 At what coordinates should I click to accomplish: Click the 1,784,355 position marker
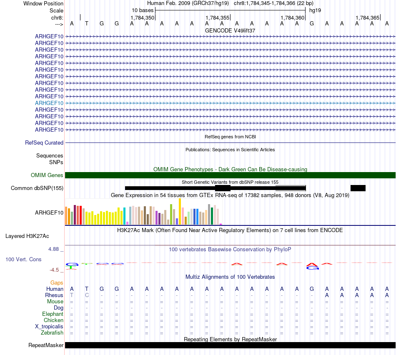point(218,17)
